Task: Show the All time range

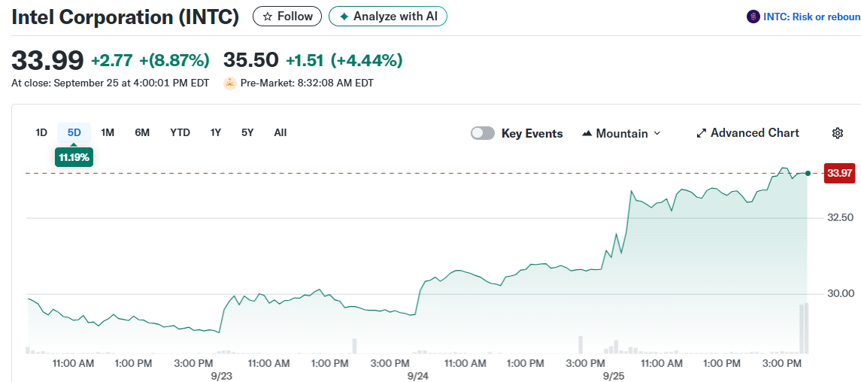Action: tap(280, 133)
